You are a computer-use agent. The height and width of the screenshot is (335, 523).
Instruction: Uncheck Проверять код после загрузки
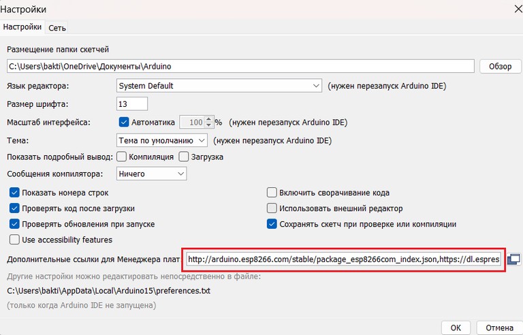click(14, 208)
